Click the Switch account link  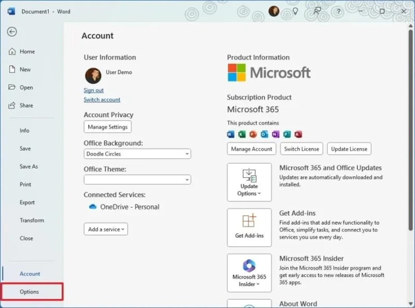pos(102,99)
